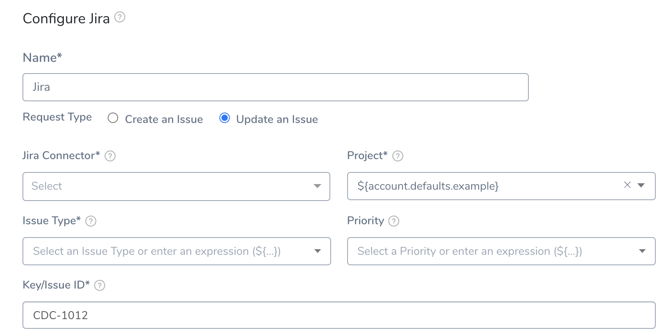Show help for the Project field
This screenshot has width=667, height=336.
coord(398,156)
